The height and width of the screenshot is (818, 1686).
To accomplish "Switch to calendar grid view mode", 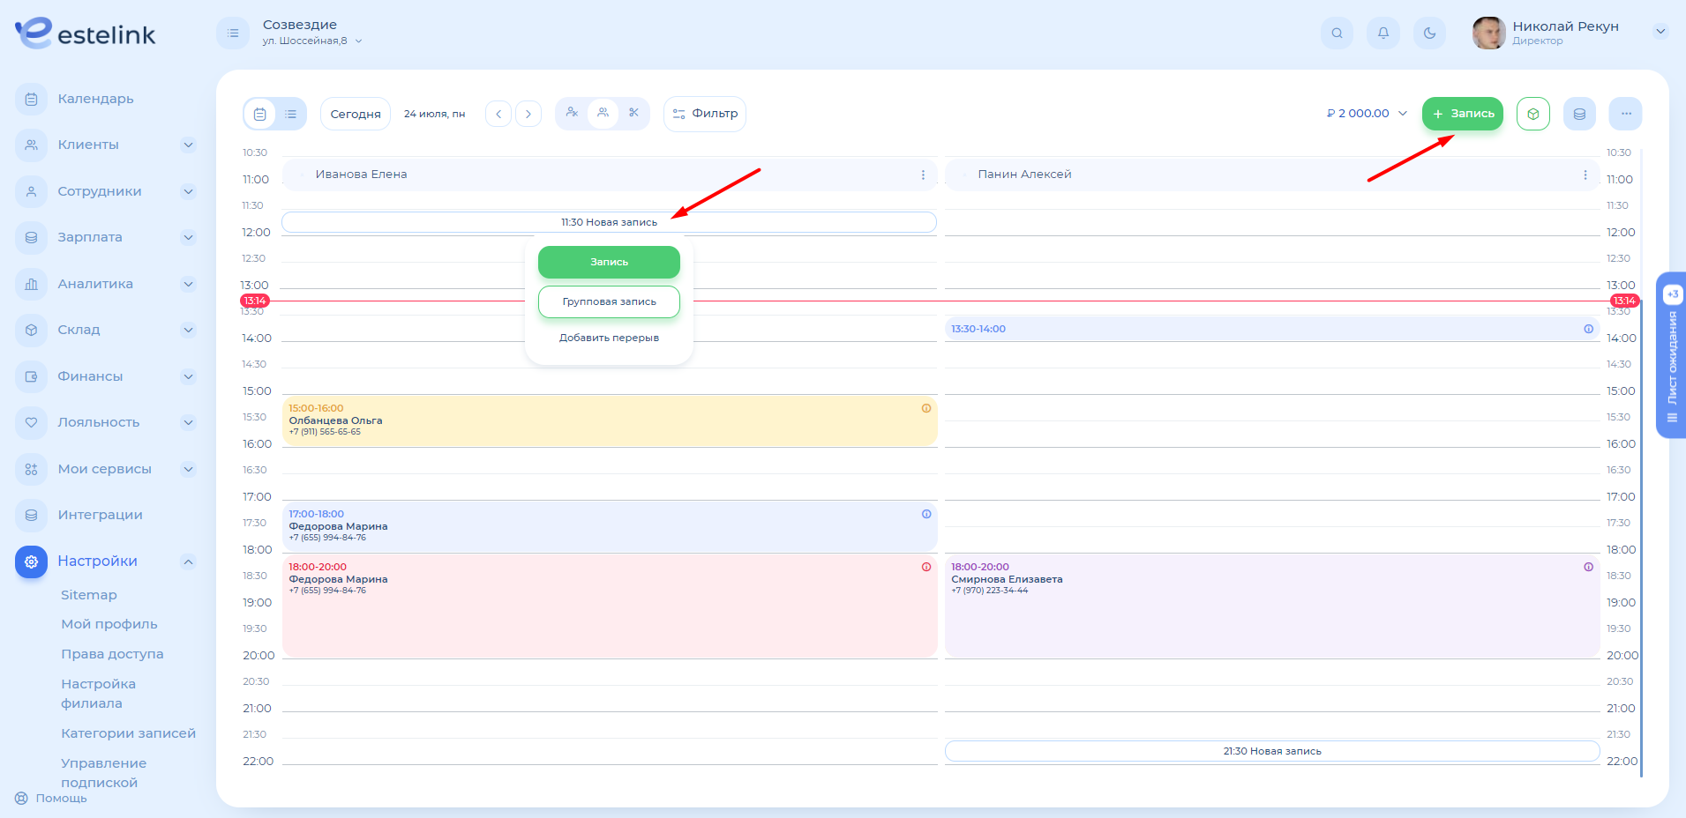I will pyautogui.click(x=259, y=114).
